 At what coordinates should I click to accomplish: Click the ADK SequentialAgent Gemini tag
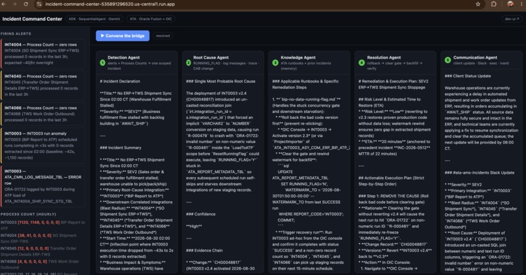(x=94, y=19)
